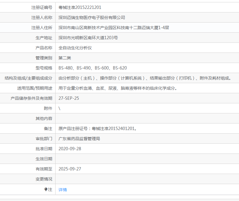Click the bulb icon beside 注
The image size is (239, 201).
46,189
